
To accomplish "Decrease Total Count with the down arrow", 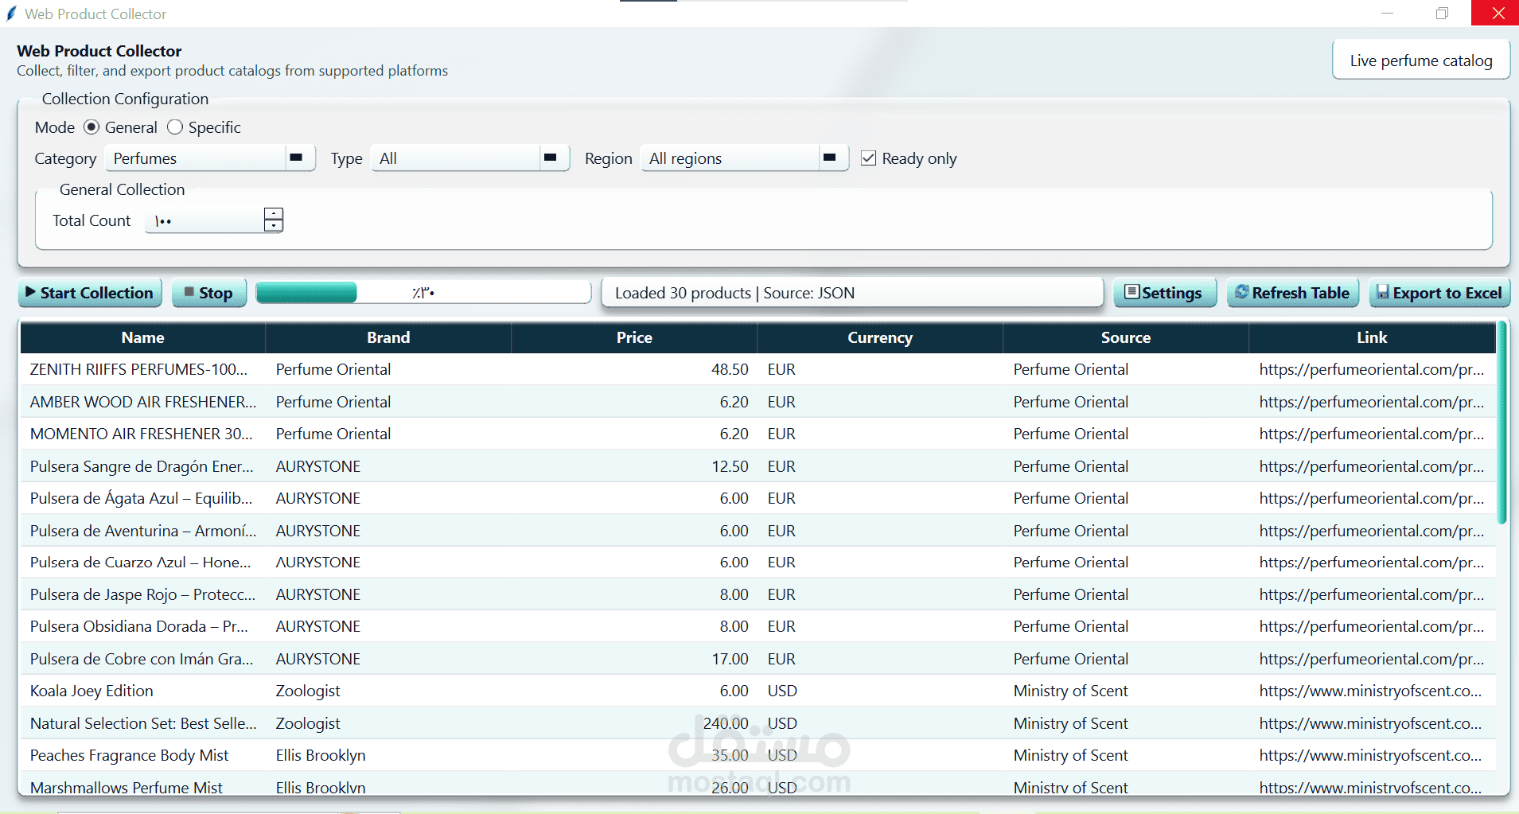I will [274, 226].
